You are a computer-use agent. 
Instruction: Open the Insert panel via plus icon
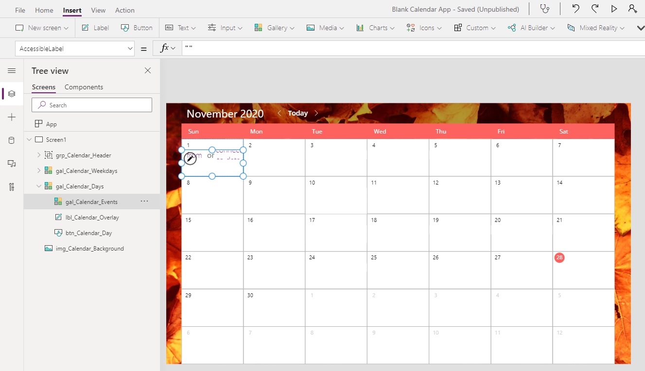click(11, 117)
